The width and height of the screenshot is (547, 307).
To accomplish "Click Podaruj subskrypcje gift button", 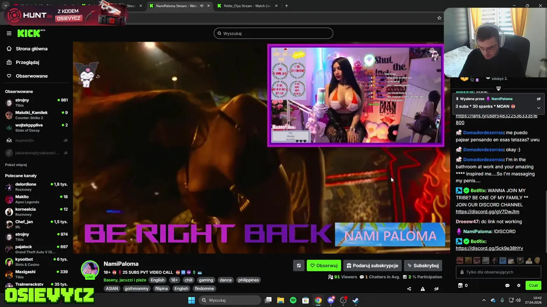I will tap(372, 266).
